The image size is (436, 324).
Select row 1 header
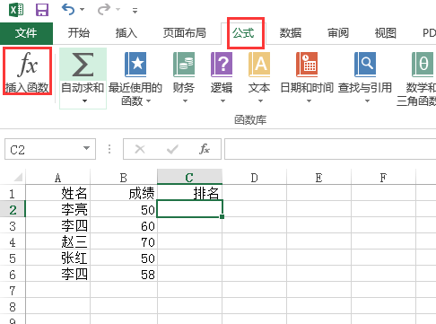[13, 193]
